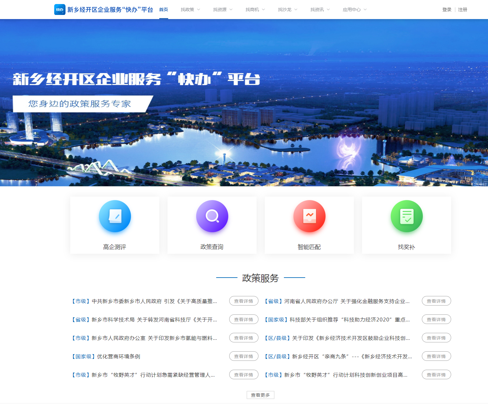View details for 优化营商环境条例 policy
Image resolution: width=488 pixels, height=404 pixels.
click(244, 356)
